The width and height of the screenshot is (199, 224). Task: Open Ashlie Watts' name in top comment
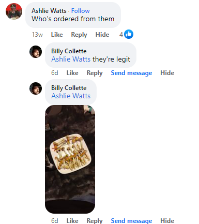click(49, 11)
